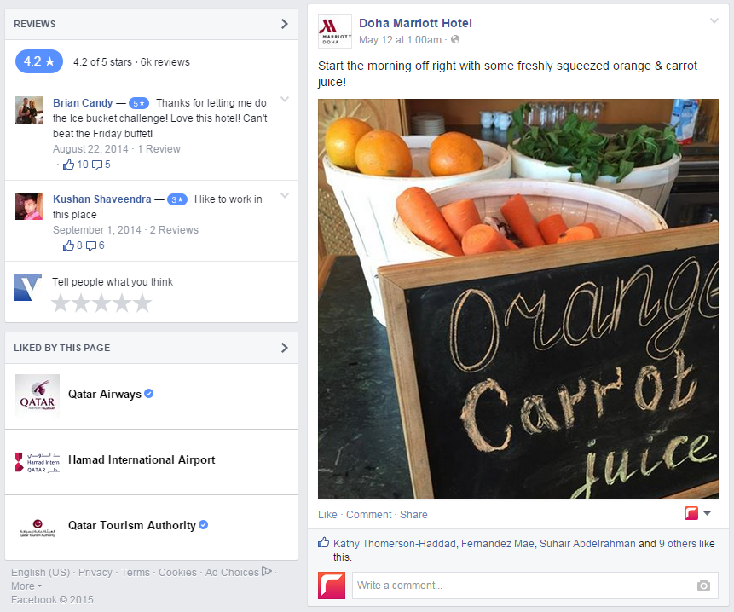Viewport: 734px width, 612px height.
Task: Like the orange and carrot juice post
Action: (x=327, y=515)
